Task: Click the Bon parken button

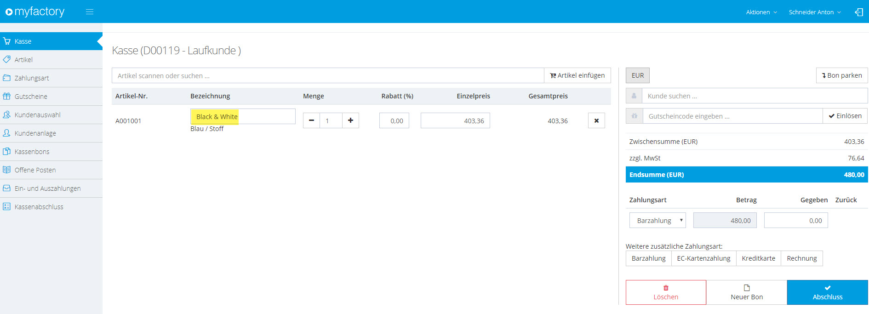Action: click(x=842, y=75)
